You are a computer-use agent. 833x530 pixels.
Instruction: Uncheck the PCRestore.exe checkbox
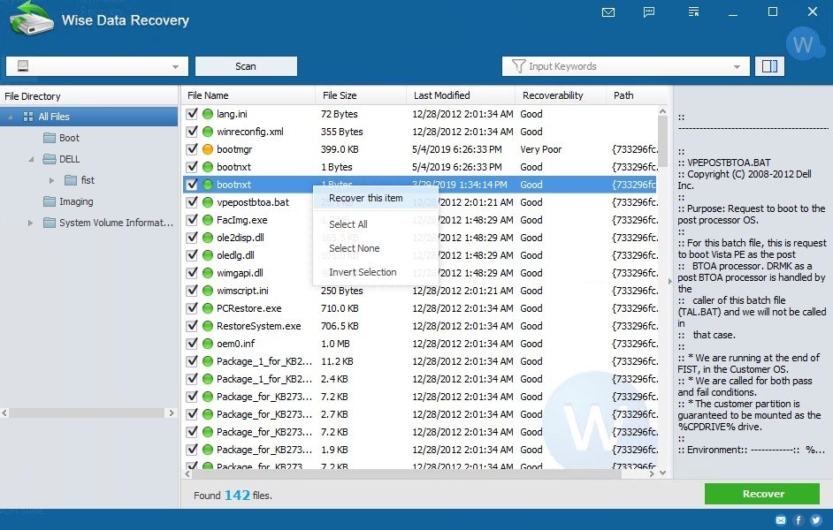[192, 308]
